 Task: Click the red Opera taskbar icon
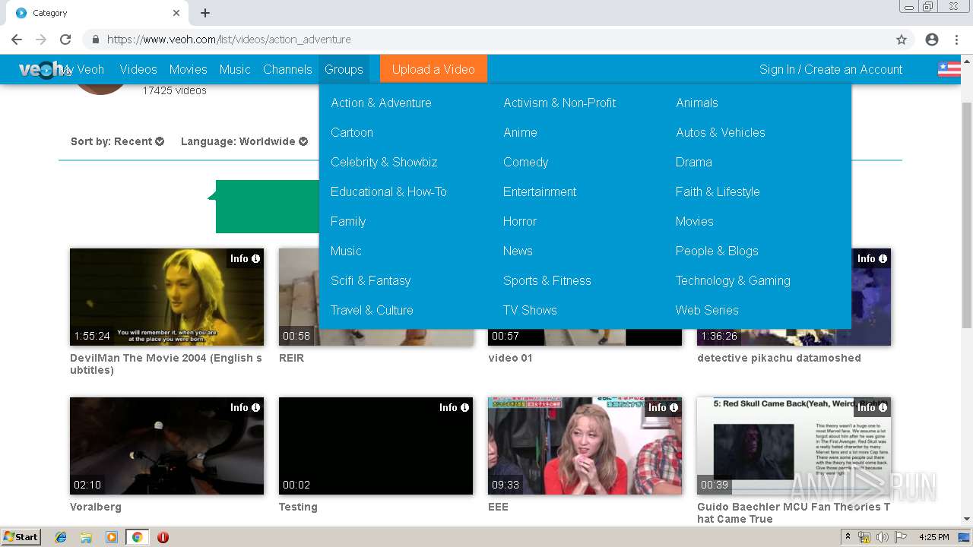coord(163,537)
